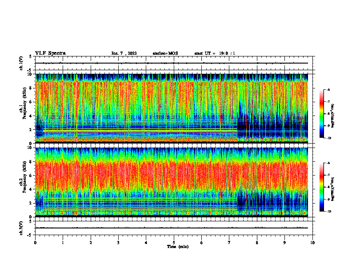Click the time axis tick label "4"
Viewport: 352px width, 272px height.
click(146, 243)
